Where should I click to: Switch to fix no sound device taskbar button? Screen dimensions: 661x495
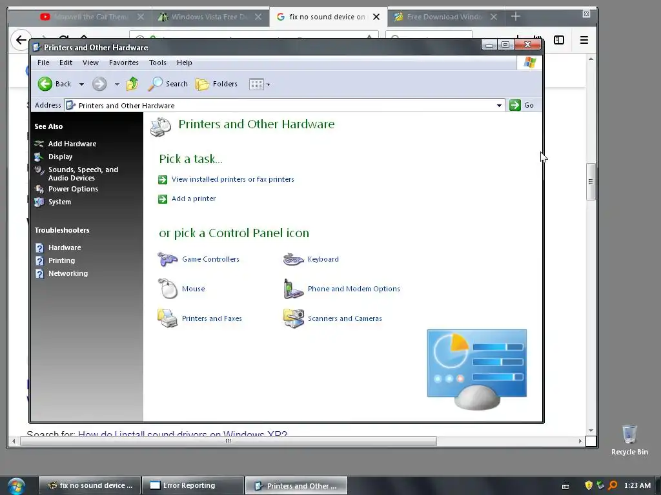click(90, 486)
